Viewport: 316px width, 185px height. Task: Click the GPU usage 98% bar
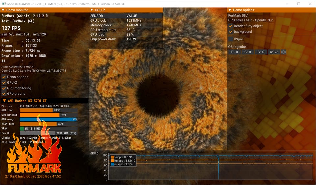click(x=49, y=119)
